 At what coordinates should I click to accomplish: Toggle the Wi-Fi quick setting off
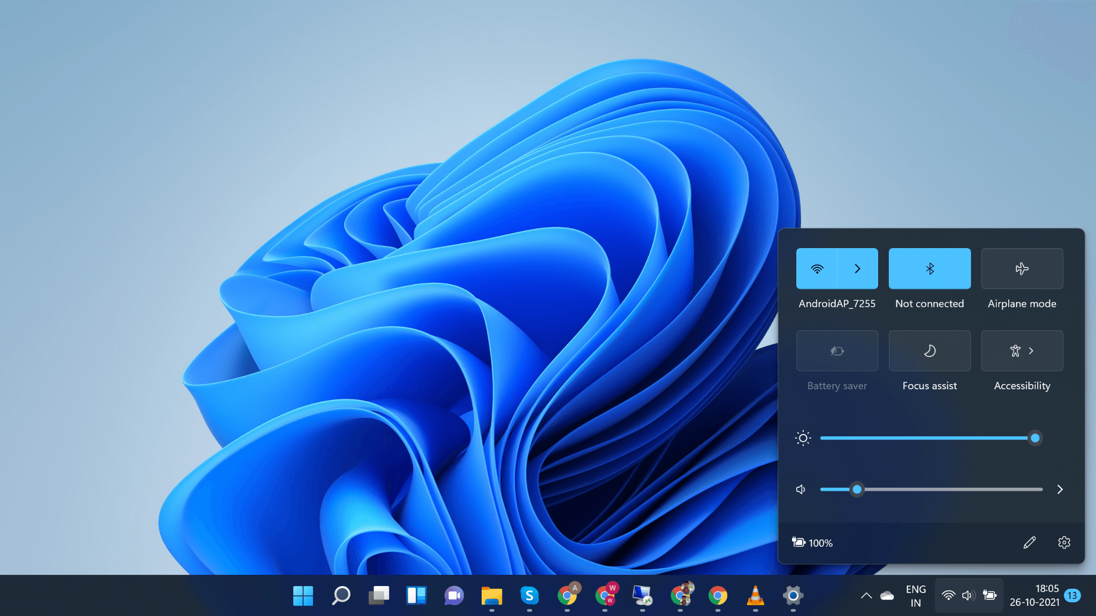[x=817, y=268]
